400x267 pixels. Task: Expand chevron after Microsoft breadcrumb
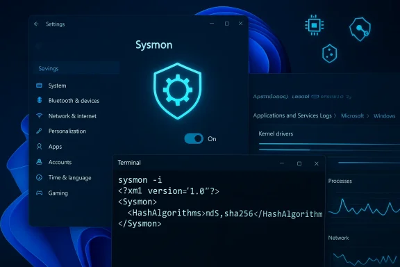[x=367, y=116]
